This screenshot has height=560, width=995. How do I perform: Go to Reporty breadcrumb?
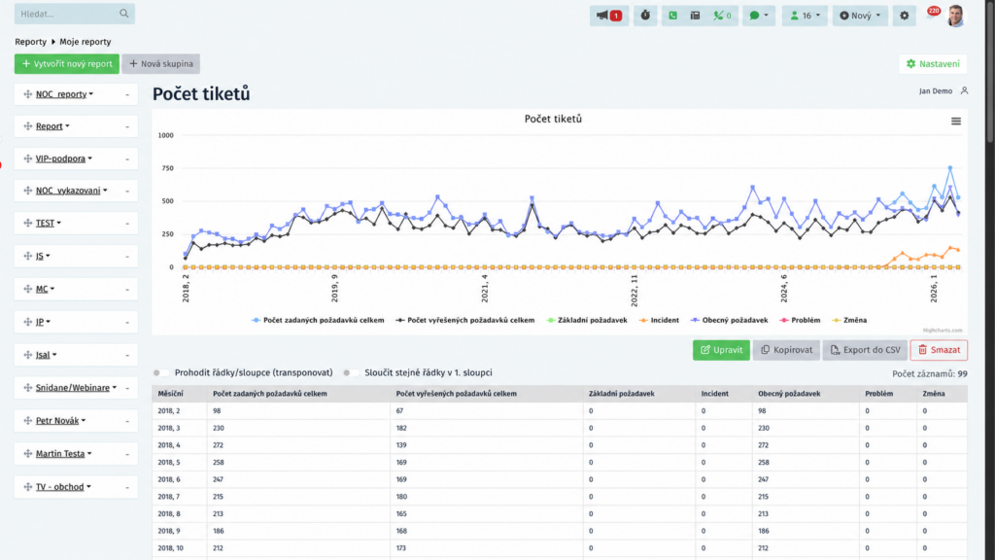coord(30,42)
